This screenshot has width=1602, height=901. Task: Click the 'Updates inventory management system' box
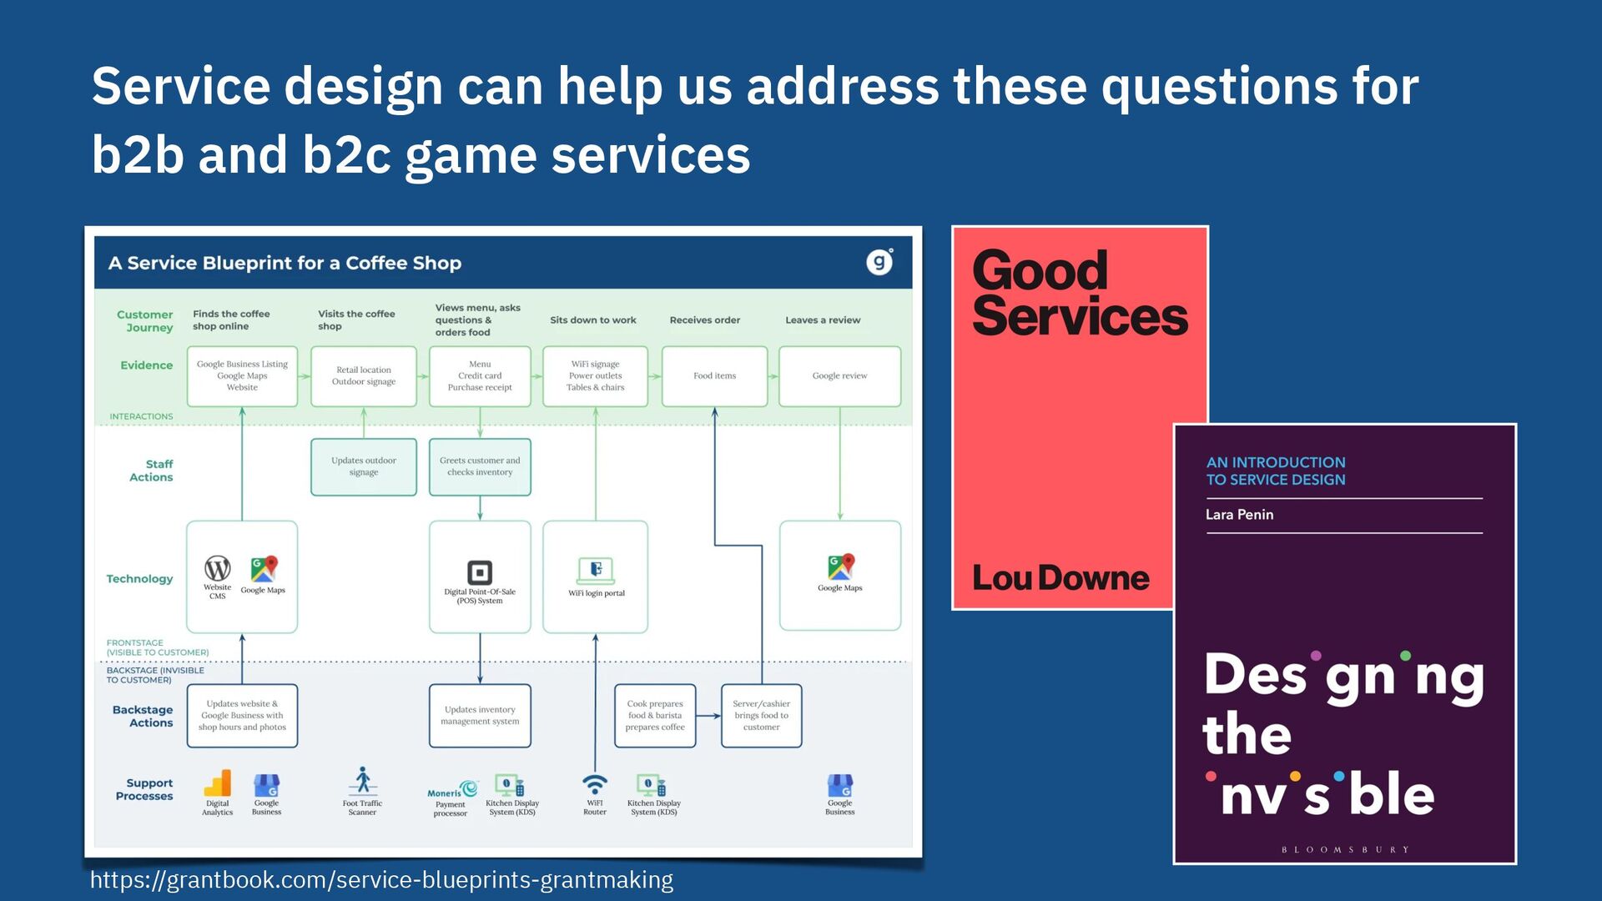[480, 716]
